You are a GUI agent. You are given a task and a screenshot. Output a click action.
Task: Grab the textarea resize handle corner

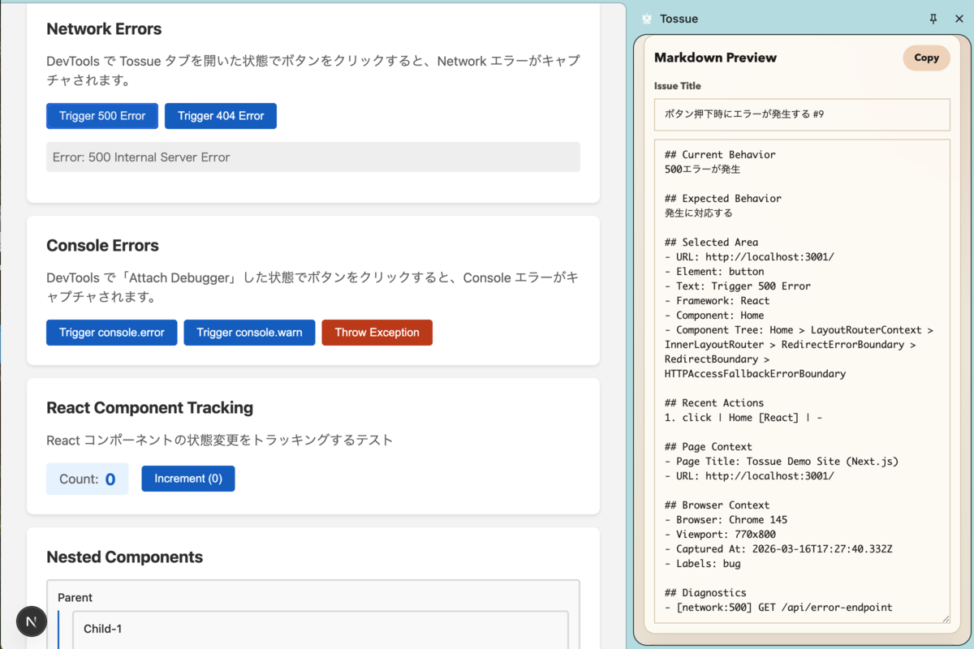[x=945, y=619]
